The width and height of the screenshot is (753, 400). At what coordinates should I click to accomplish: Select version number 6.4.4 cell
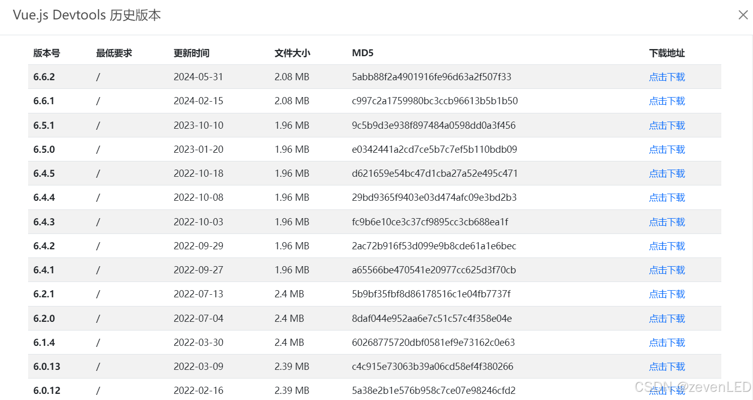click(x=44, y=198)
